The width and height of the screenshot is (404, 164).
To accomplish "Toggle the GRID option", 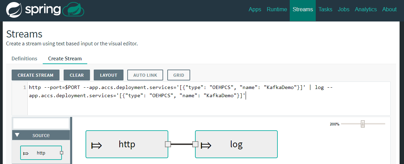I will [x=179, y=75].
